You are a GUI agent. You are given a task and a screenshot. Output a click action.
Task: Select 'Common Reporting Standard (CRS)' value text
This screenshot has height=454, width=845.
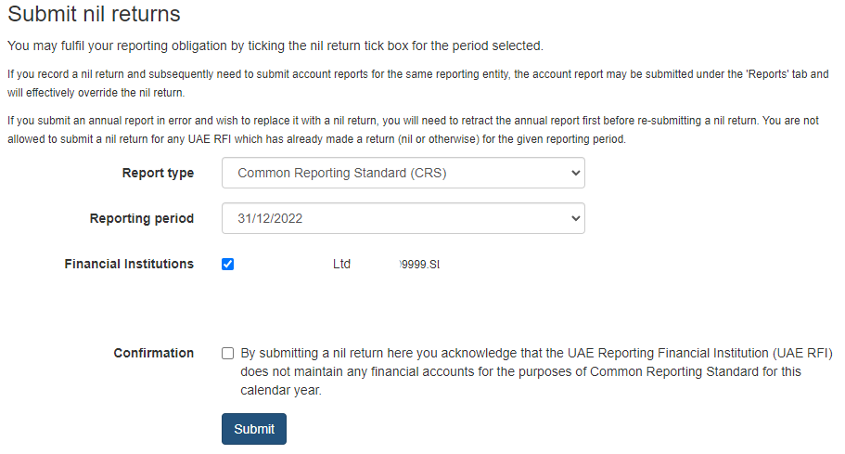pos(342,173)
